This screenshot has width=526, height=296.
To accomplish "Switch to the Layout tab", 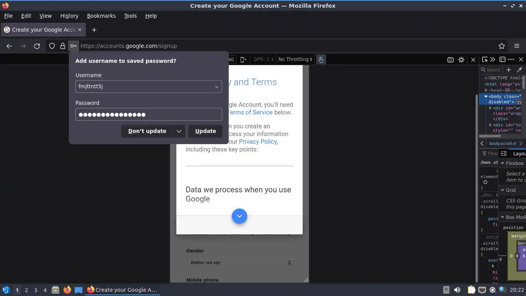I will point(519,153).
